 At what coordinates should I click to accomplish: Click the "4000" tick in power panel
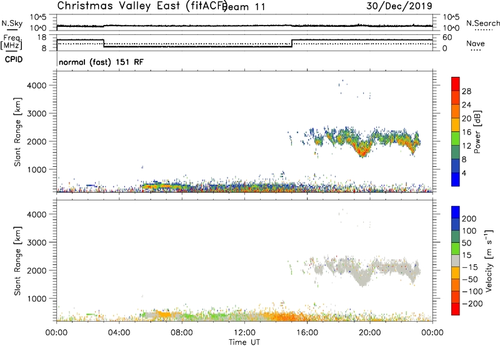pyautogui.click(x=37, y=86)
